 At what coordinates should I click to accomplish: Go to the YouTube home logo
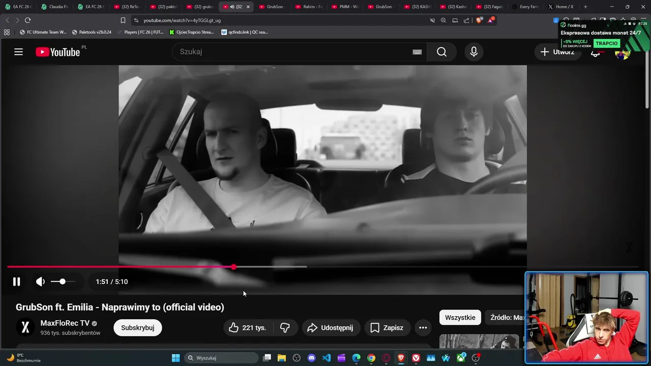click(x=58, y=52)
